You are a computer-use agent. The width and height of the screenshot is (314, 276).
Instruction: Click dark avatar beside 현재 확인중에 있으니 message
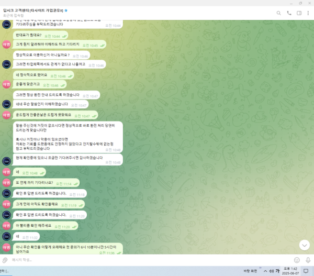click(6, 161)
